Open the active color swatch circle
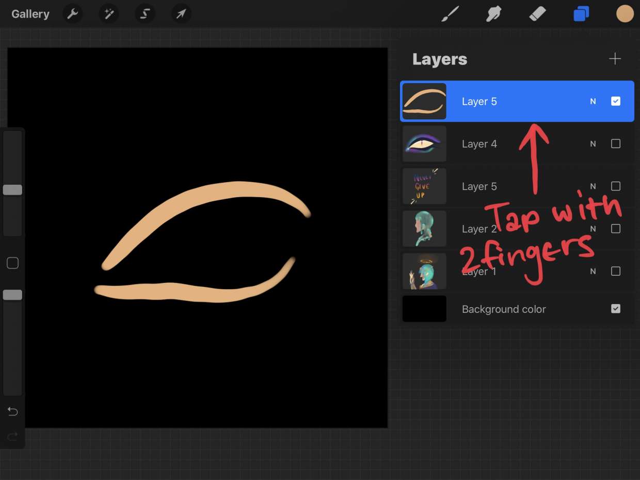640x480 pixels. click(625, 14)
